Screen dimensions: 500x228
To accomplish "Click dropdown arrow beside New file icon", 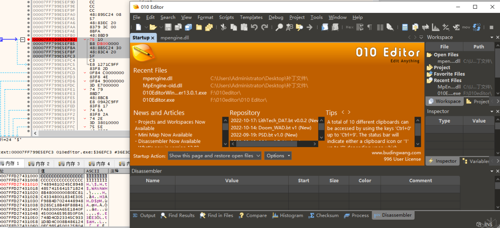I will [x=146, y=27].
